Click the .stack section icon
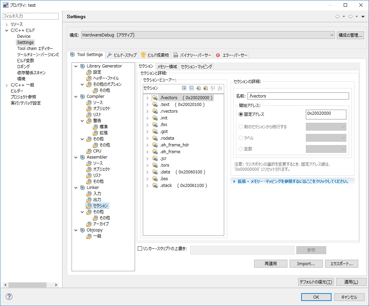This screenshot has height=306, width=369. [x=155, y=186]
